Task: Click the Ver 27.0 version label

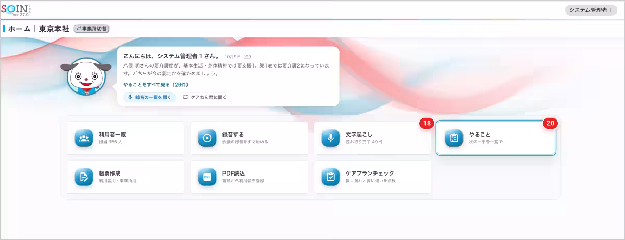Action: (x=21, y=15)
